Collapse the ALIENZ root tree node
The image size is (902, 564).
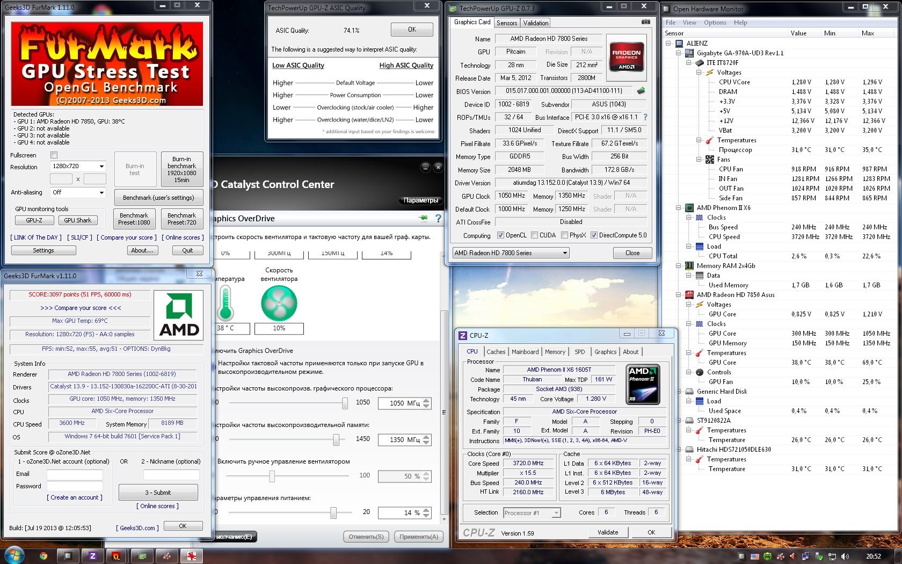668,44
